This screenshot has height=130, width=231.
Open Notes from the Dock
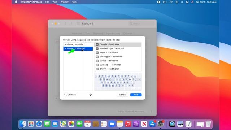point(120,124)
